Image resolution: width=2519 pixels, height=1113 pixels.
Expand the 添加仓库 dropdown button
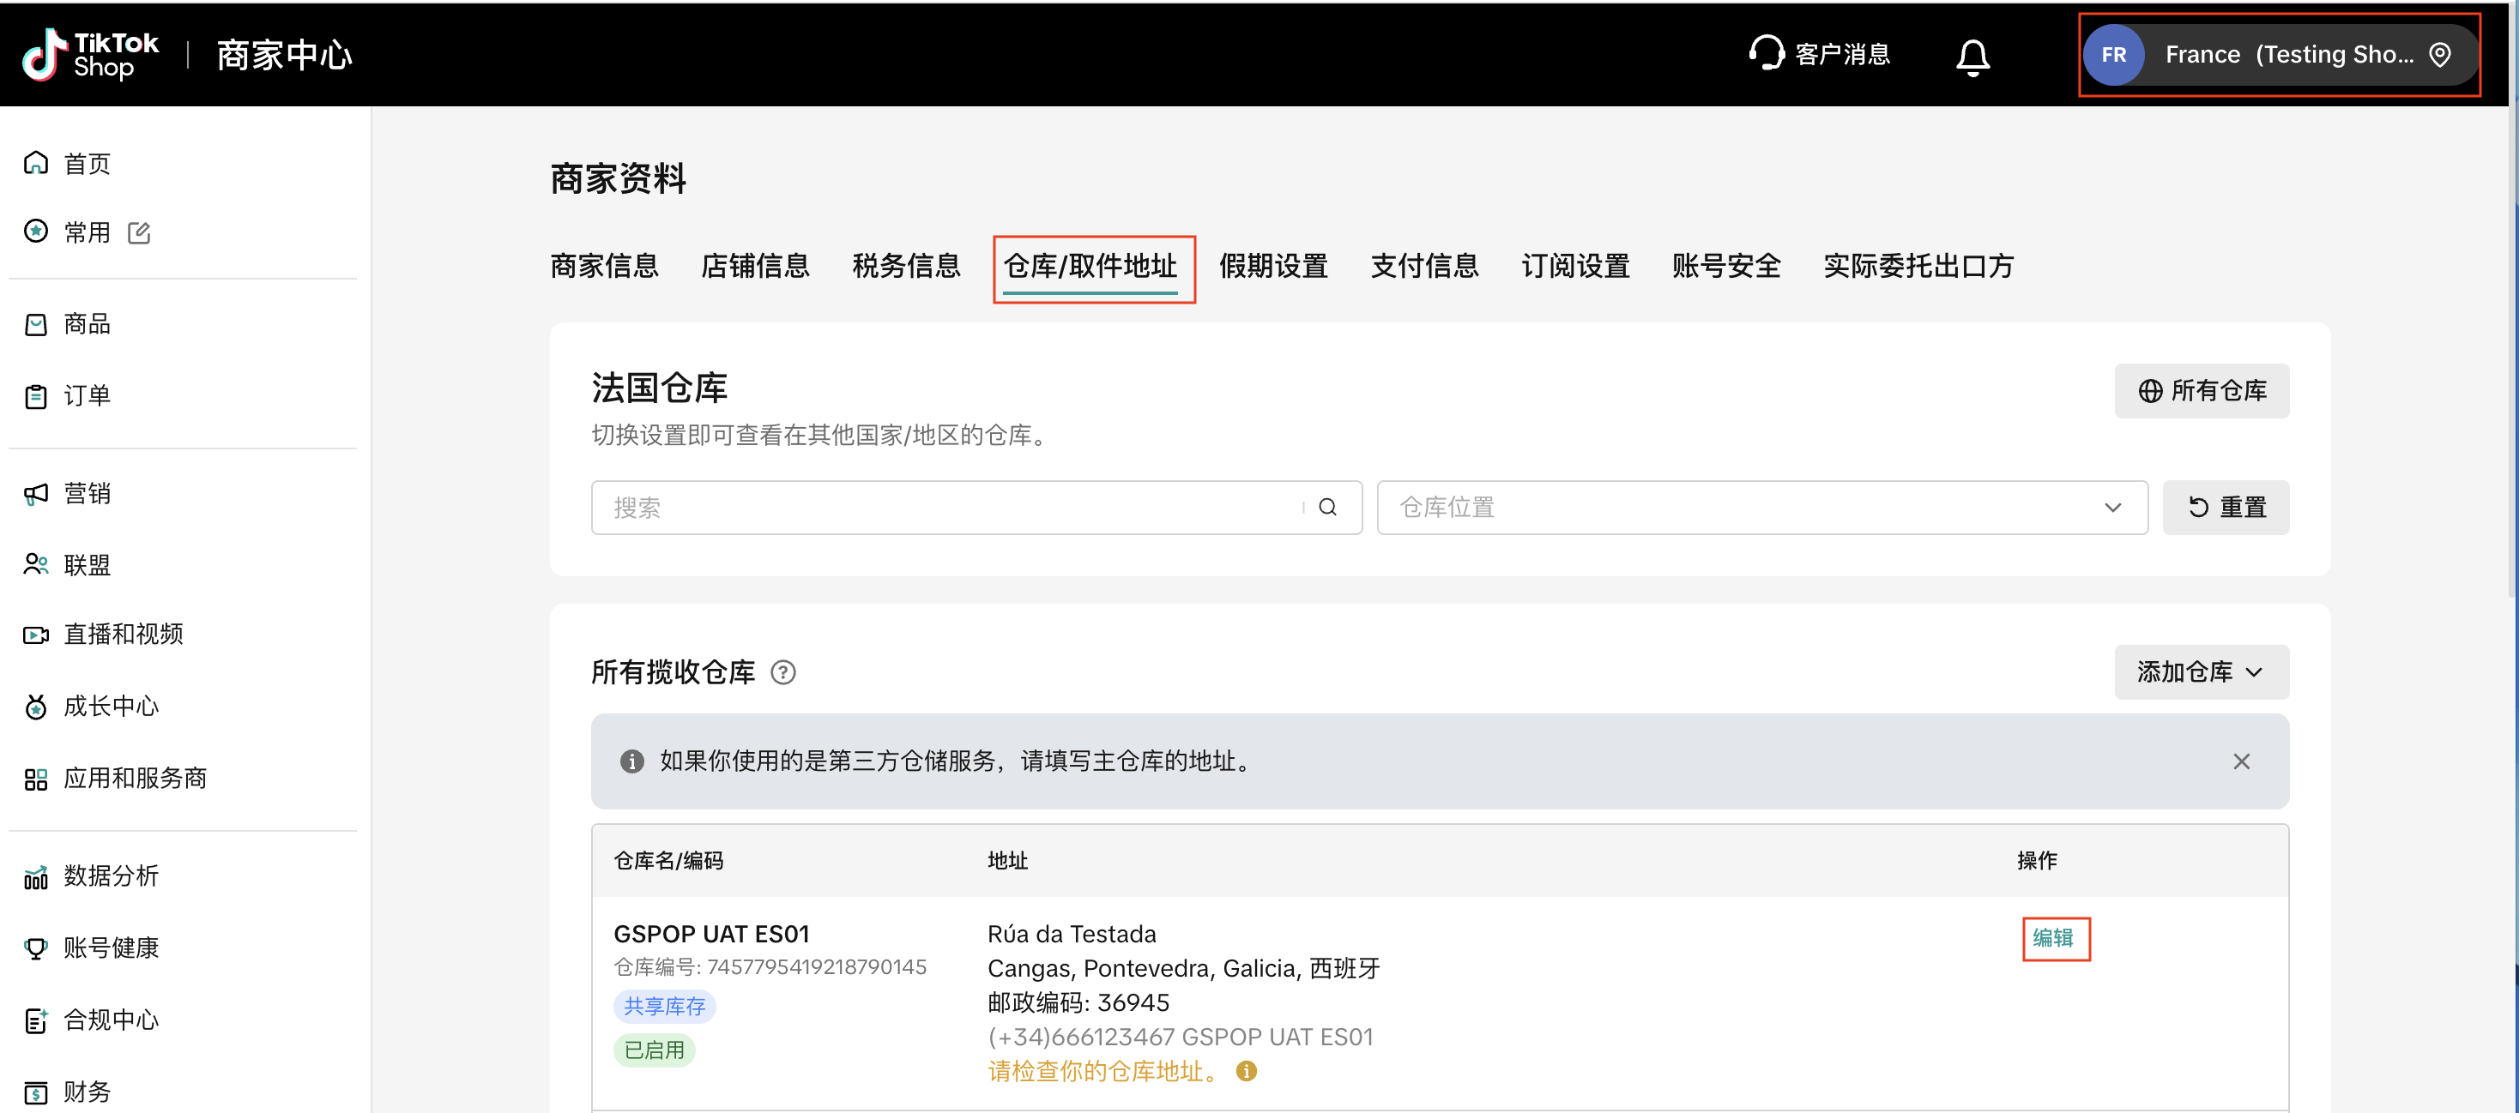[2200, 672]
